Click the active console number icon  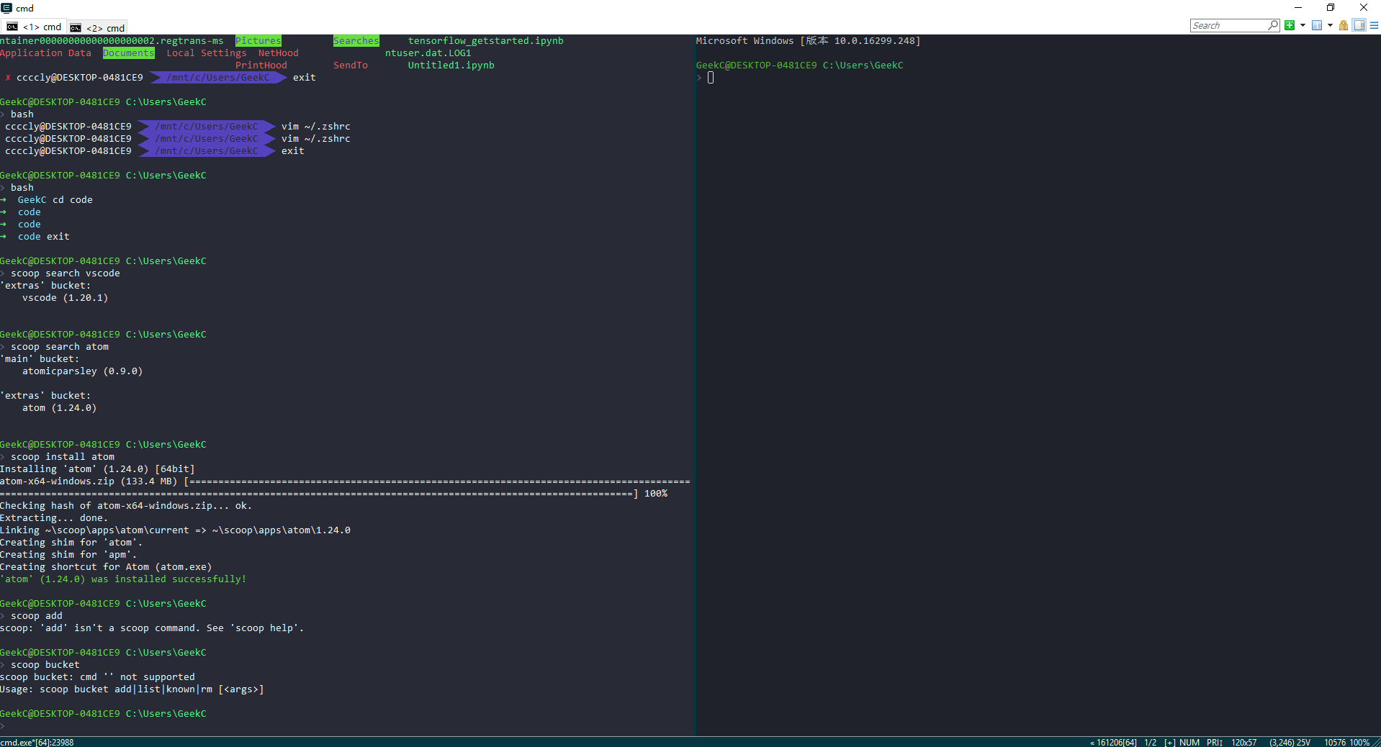[x=1317, y=25]
